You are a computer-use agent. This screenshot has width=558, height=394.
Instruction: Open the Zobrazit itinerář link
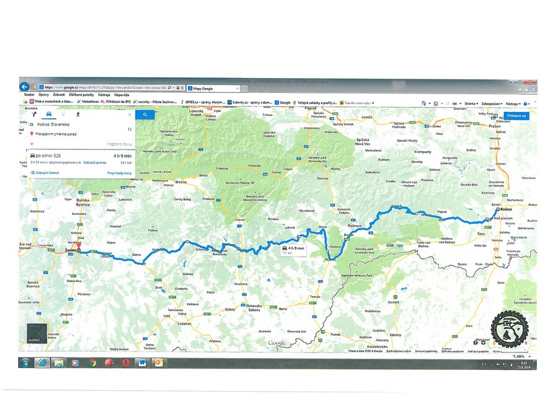point(47,173)
